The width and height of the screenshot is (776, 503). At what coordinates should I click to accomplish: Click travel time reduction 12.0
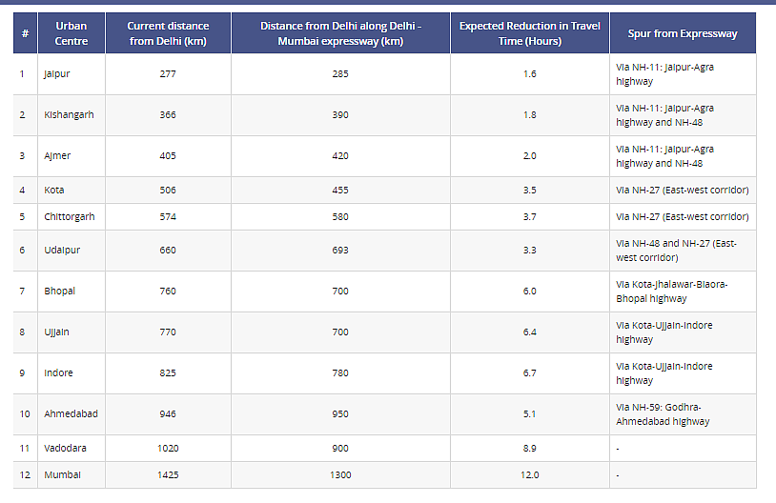[529, 474]
